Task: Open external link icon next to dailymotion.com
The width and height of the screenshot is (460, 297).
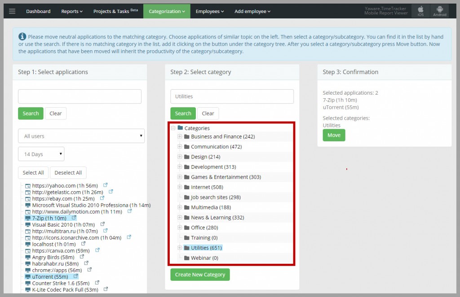Action: pyautogui.click(x=129, y=211)
